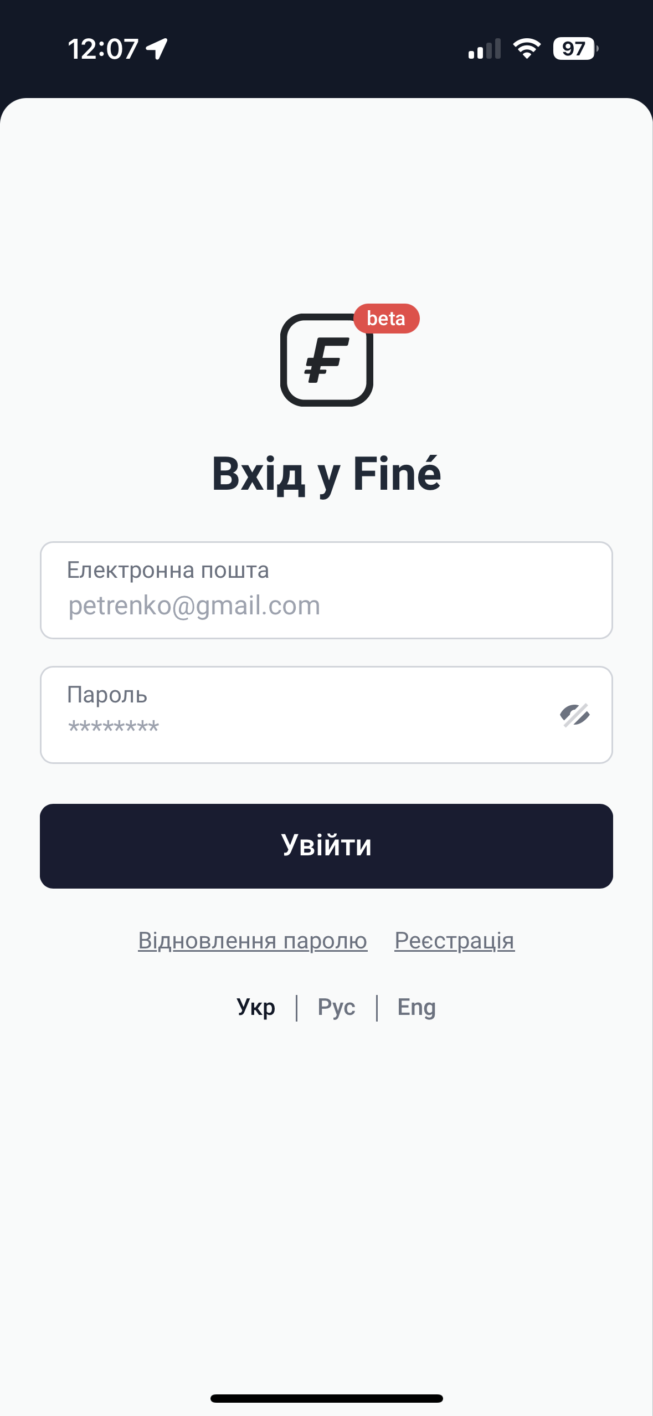Tap the cellular signal bars icon

pyautogui.click(x=484, y=49)
